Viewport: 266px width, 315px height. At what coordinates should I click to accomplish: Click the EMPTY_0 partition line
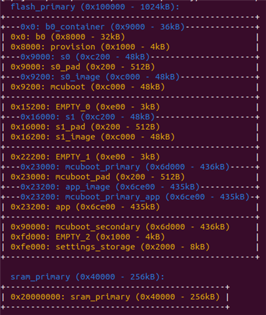click(x=85, y=107)
